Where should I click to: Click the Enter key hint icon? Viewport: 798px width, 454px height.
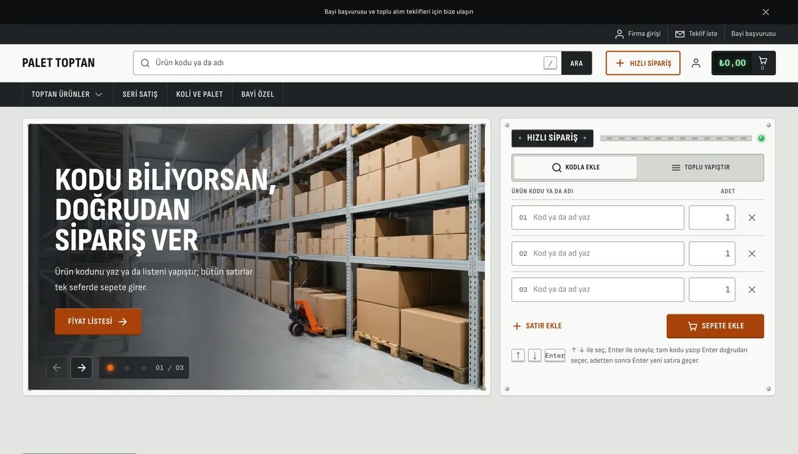pos(555,355)
